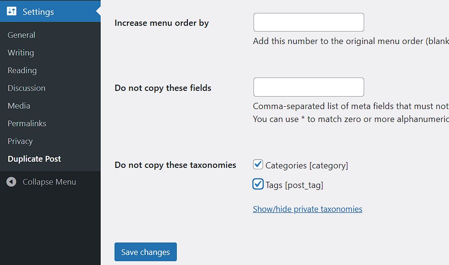The width and height of the screenshot is (449, 265).
Task: Select Media in the Settings submenu
Action: click(19, 106)
